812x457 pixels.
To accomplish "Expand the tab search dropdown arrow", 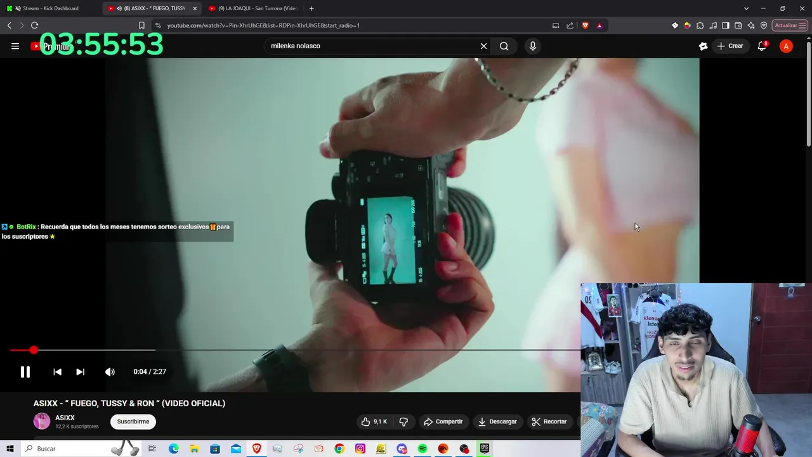I will tap(746, 8).
